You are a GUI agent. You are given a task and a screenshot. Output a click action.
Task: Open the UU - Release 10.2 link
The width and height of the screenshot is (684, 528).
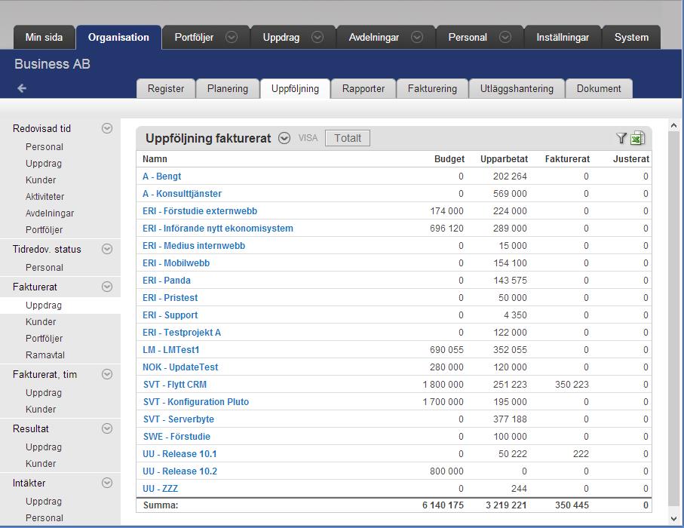coord(179,471)
